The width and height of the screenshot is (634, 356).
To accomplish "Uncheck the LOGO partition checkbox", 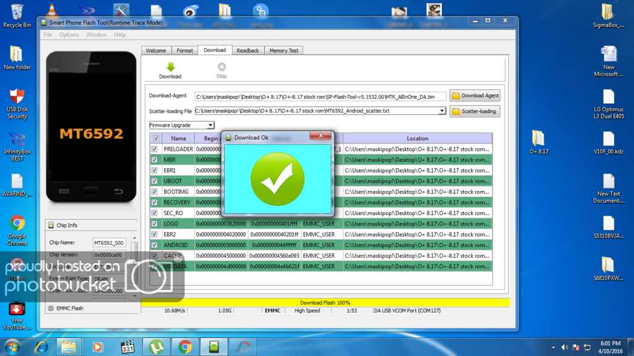I will pos(154,224).
